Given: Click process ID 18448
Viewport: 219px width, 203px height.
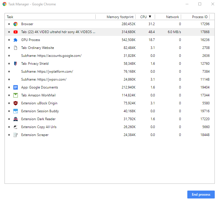Looking at the screenshot, I should point(205,135).
